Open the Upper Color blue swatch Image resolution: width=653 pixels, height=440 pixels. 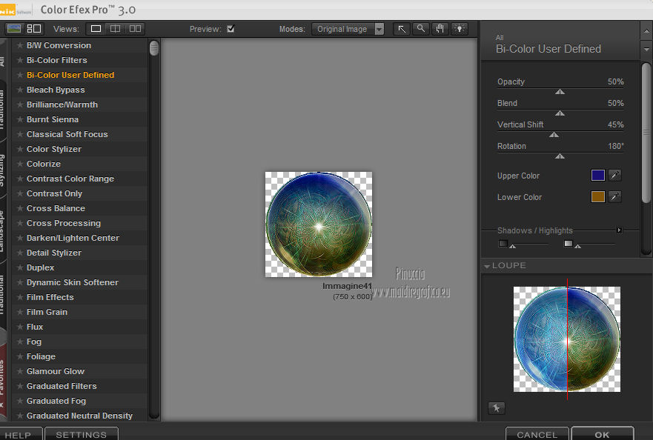click(x=597, y=176)
